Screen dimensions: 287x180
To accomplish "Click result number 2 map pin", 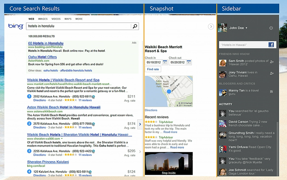I will (29, 124).
